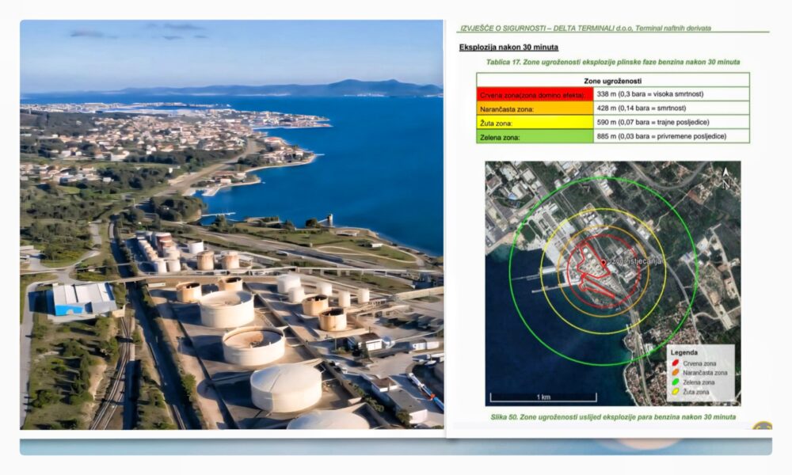This screenshot has width=792, height=475.
Task: Select the orange Narančasta zona table cell
Action: pyautogui.click(x=535, y=108)
